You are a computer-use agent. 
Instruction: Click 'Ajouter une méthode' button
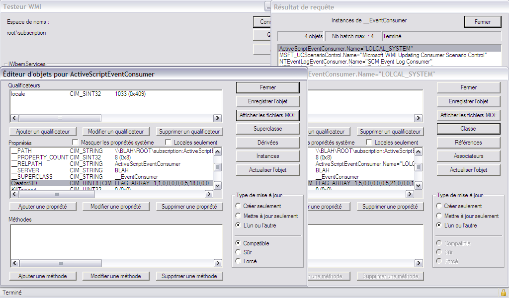(x=43, y=276)
